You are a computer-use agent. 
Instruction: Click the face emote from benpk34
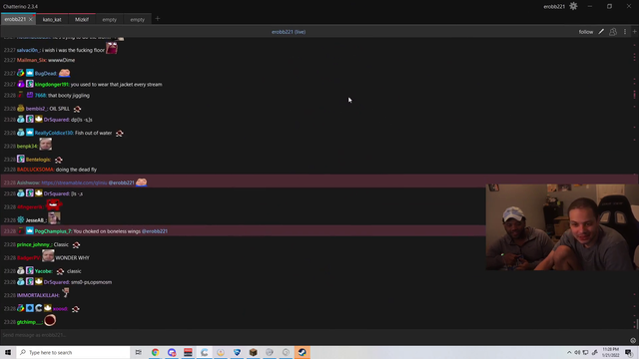coord(46,145)
